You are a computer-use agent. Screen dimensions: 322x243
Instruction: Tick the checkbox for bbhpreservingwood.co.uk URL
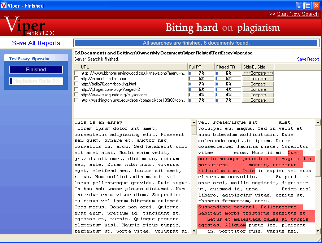click(77, 73)
